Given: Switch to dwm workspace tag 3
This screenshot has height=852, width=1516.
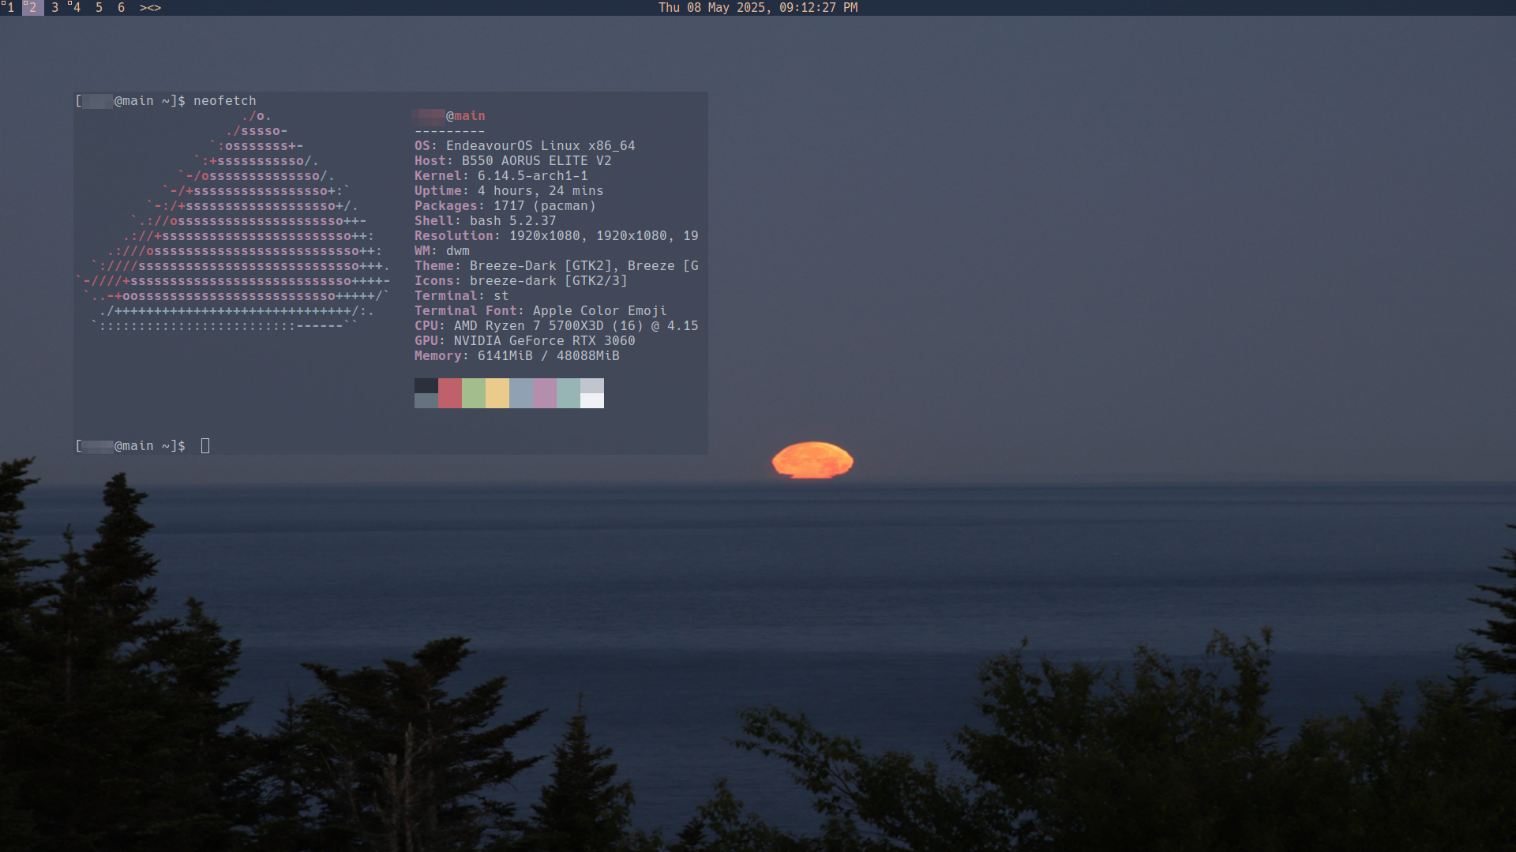Looking at the screenshot, I should pyautogui.click(x=54, y=8).
